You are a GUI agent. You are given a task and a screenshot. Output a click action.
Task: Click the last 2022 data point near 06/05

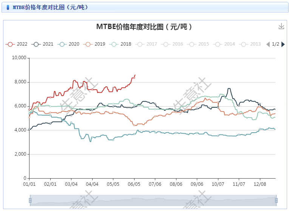click(134, 78)
